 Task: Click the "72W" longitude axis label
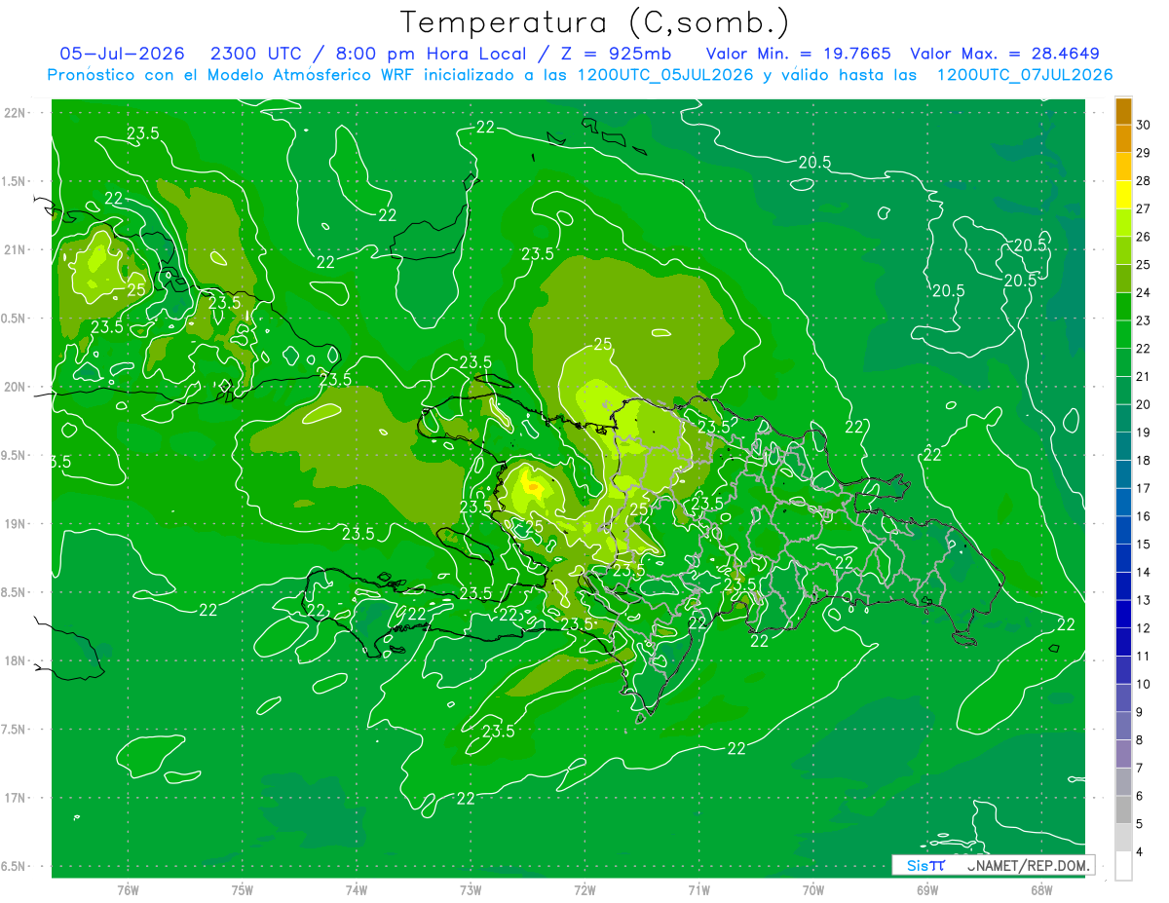pos(584,890)
